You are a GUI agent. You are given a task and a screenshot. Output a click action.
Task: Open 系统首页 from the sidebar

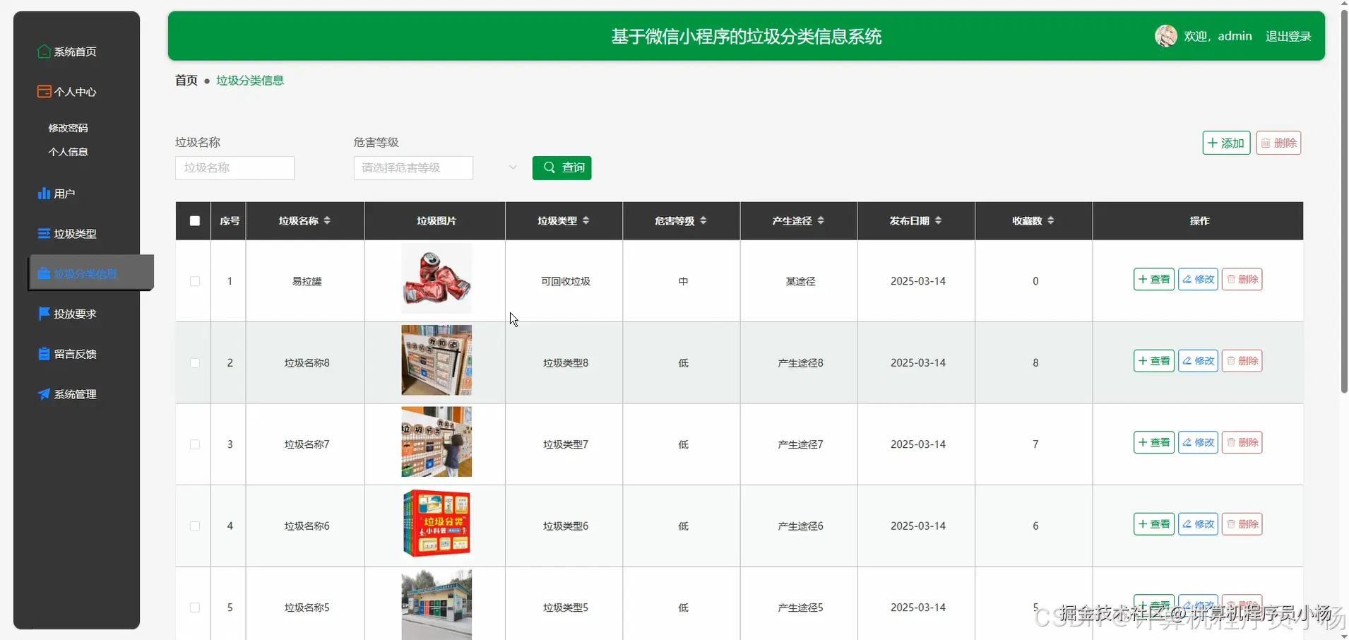click(x=74, y=52)
